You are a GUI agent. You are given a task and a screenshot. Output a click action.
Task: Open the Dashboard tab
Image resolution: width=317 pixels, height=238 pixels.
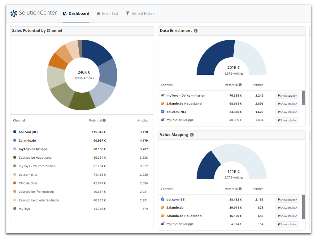tap(76, 14)
